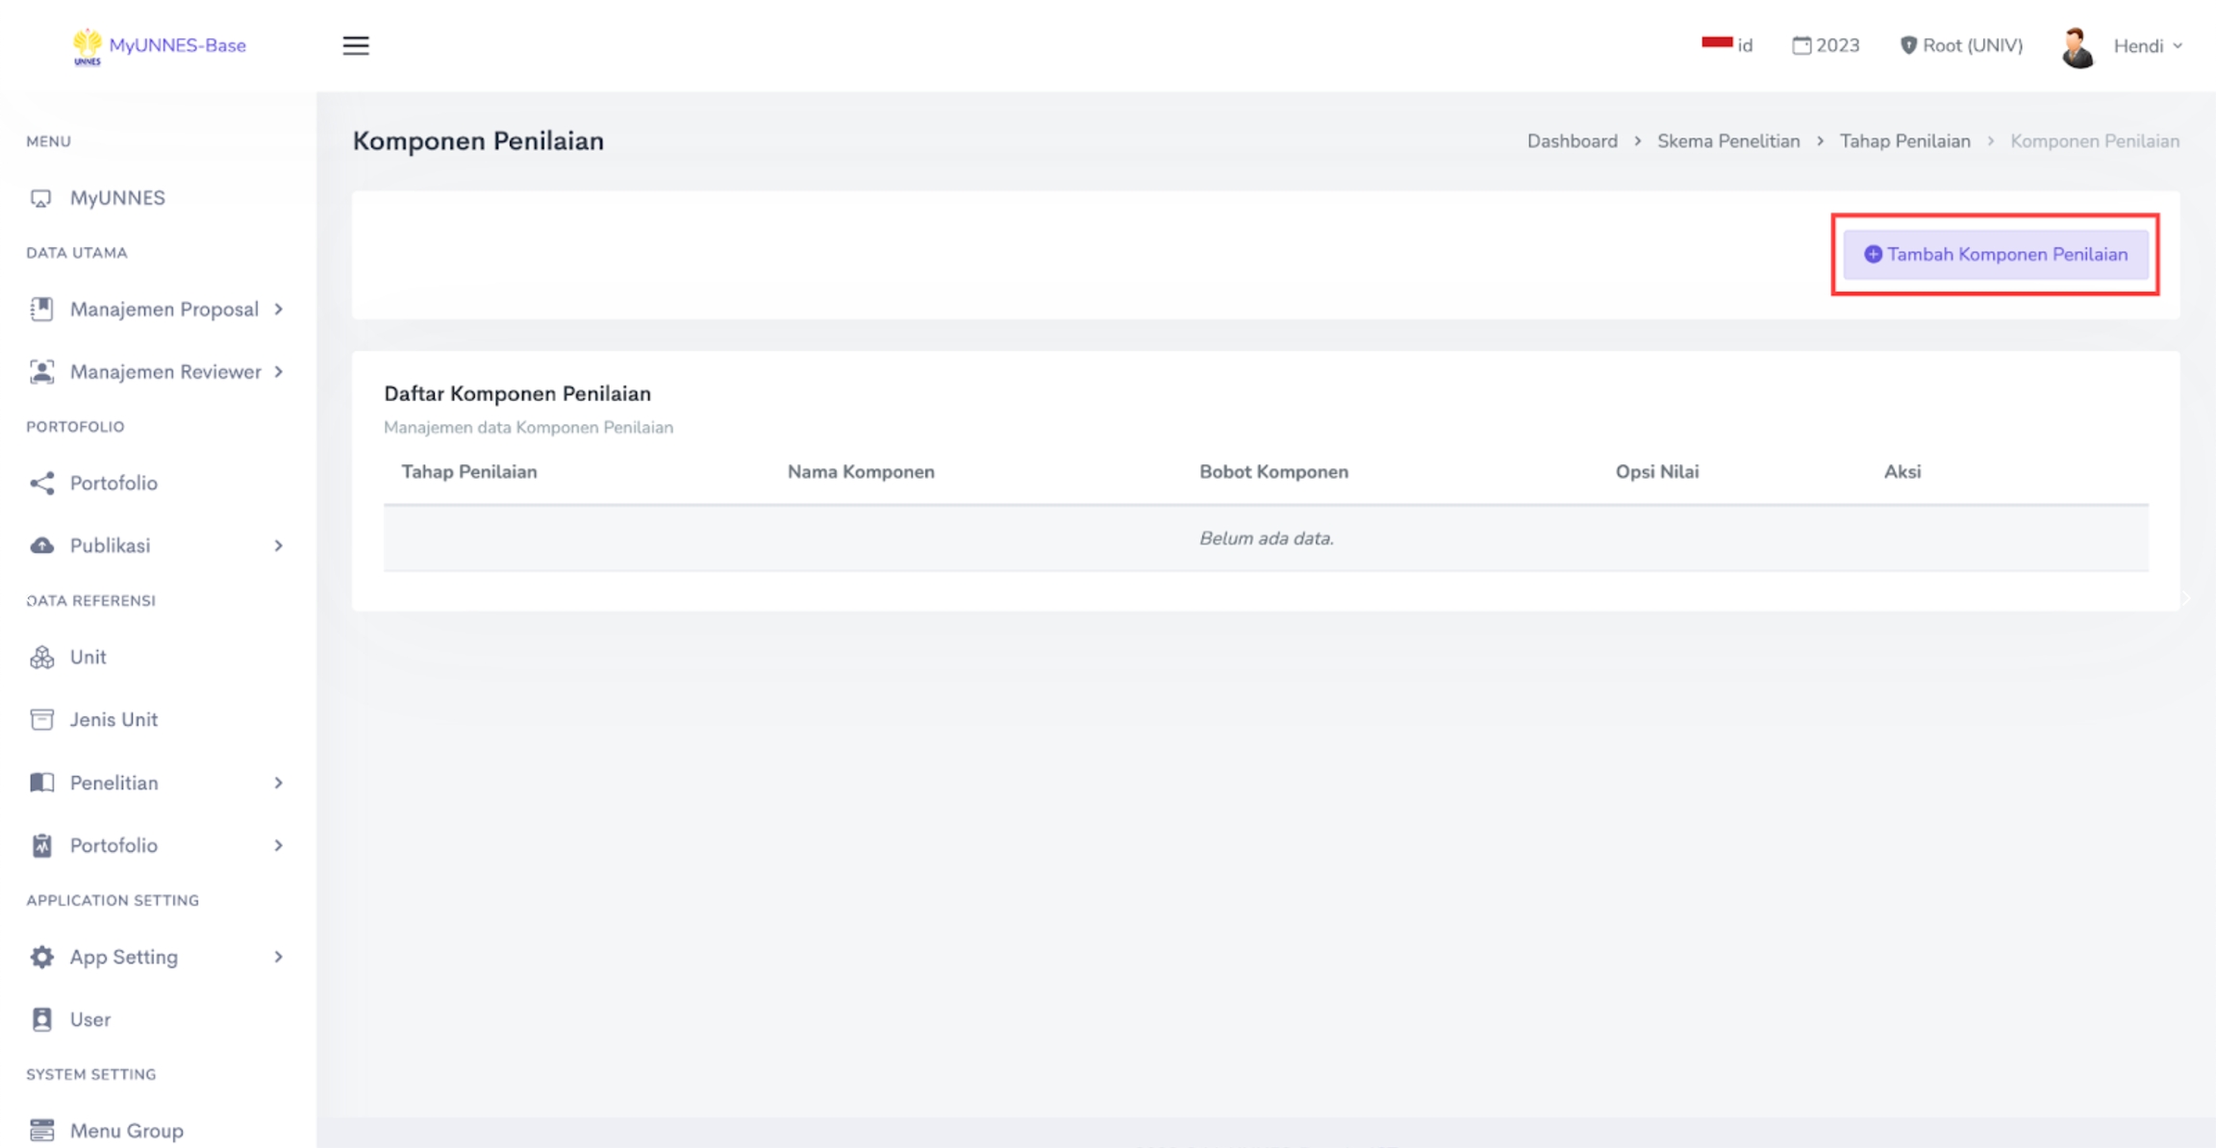Click the Indonesian flag language icon
The width and height of the screenshot is (2216, 1148).
coord(1716,43)
